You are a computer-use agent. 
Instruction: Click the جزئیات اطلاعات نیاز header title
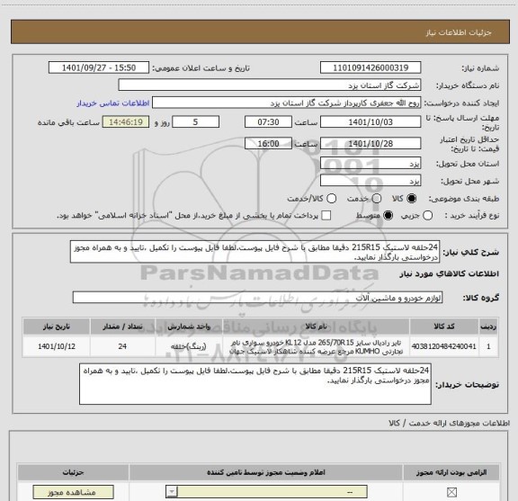pos(459,32)
